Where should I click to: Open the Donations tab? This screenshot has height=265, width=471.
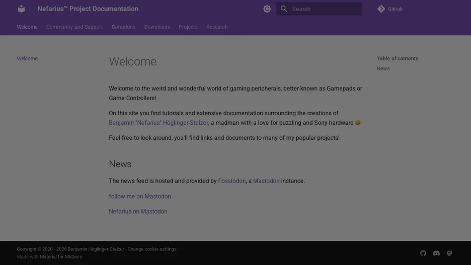123,27
